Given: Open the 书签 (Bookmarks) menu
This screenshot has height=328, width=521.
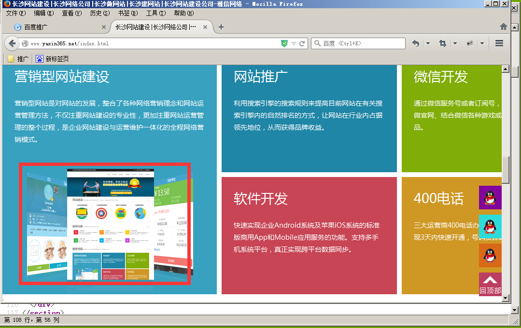Looking at the screenshot, I should pos(127,13).
